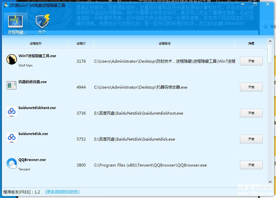This screenshot has width=276, height=198.
Task: Click the baidunetdisk.exe cloud icon
Action: coord(12,137)
